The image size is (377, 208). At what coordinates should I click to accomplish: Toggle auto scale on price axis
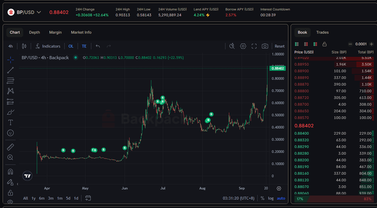281,199
